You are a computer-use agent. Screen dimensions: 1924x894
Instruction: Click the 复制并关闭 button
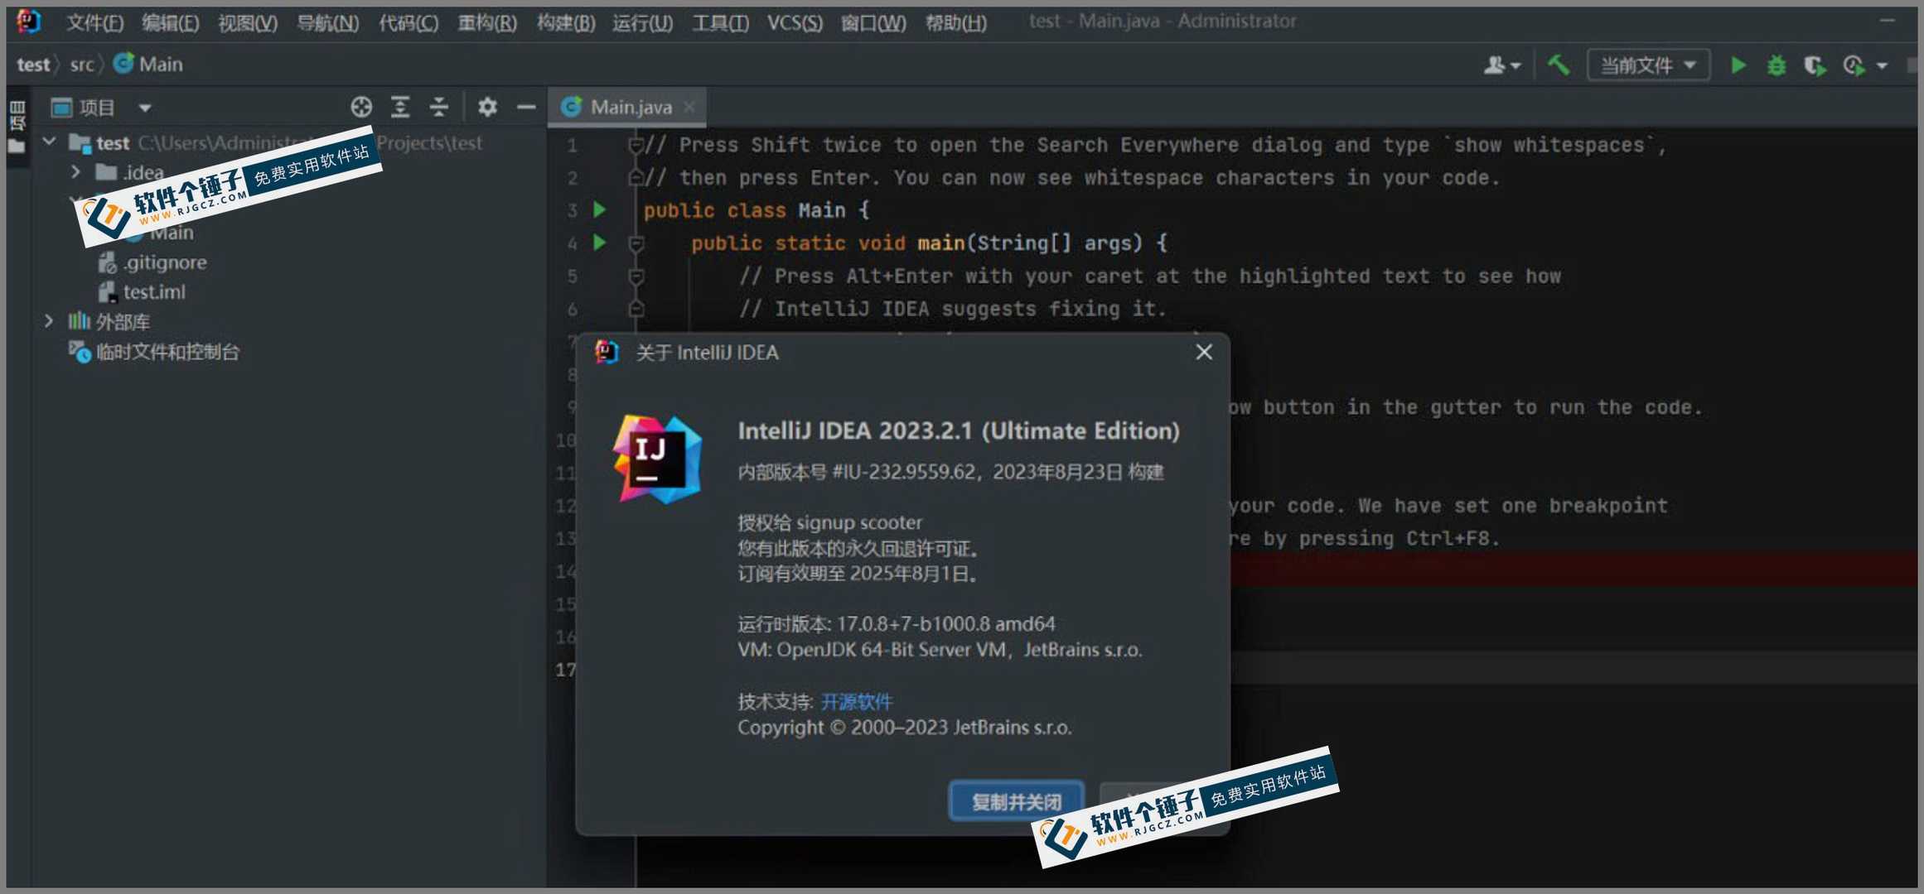(x=1016, y=801)
